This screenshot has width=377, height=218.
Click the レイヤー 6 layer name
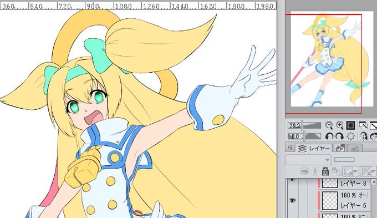pos(354,205)
